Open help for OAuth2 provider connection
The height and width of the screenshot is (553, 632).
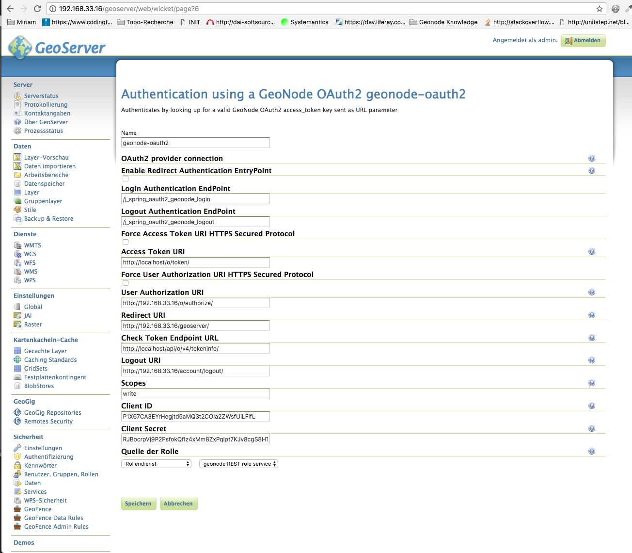click(x=592, y=159)
